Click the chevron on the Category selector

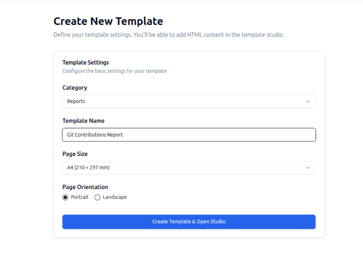coord(308,101)
